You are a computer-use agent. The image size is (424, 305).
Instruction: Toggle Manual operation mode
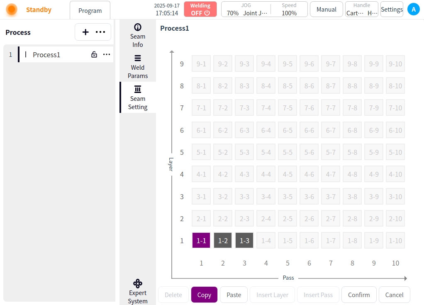point(327,9)
